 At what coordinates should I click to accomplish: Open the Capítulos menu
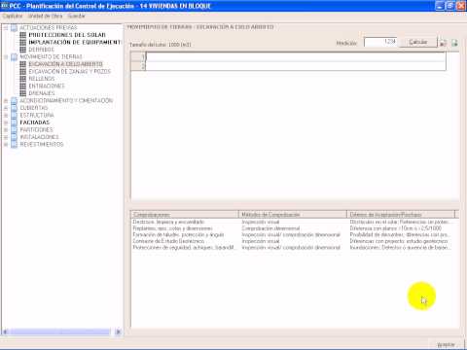tap(13, 16)
